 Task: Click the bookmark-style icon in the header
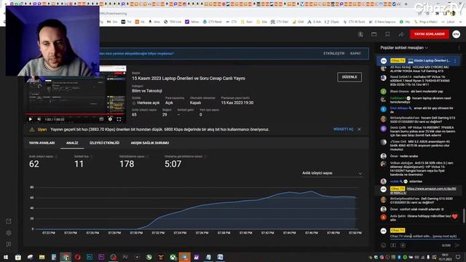click(x=387, y=34)
